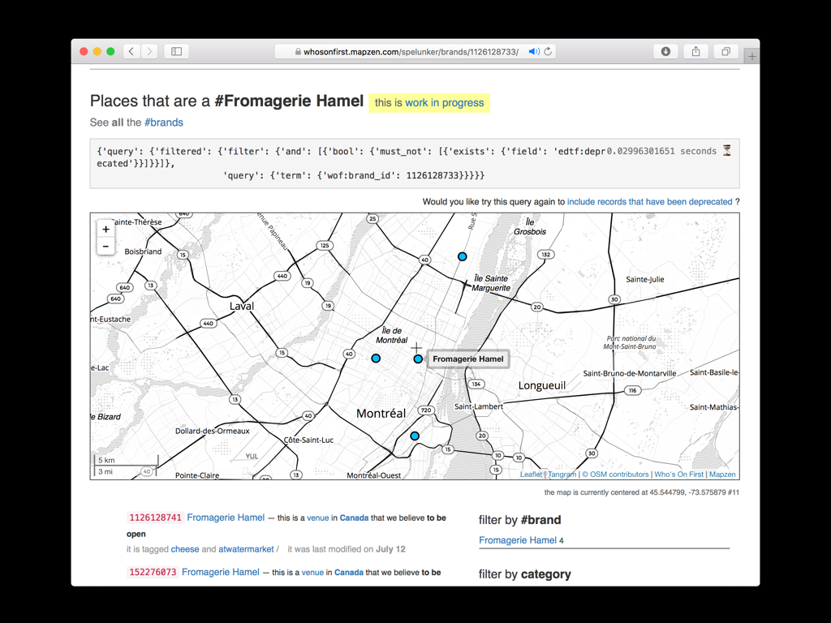The width and height of the screenshot is (831, 623).
Task: Open the venue ID 1126128741 link
Action: click(x=155, y=518)
